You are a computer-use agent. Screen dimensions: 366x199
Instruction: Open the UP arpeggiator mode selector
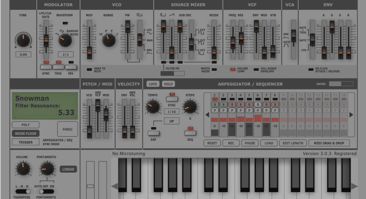point(172,121)
